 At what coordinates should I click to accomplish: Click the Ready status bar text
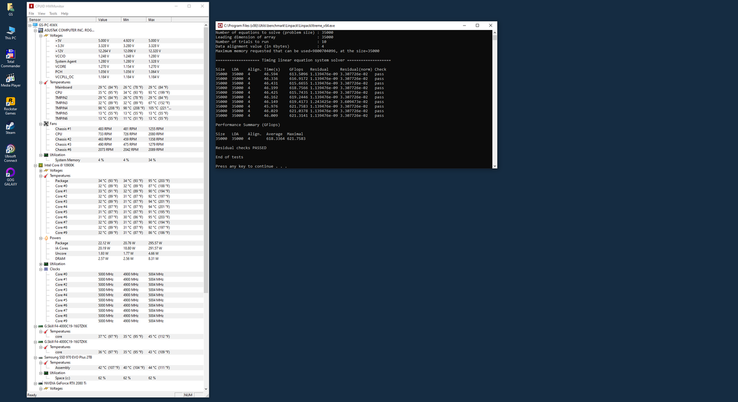(32, 395)
